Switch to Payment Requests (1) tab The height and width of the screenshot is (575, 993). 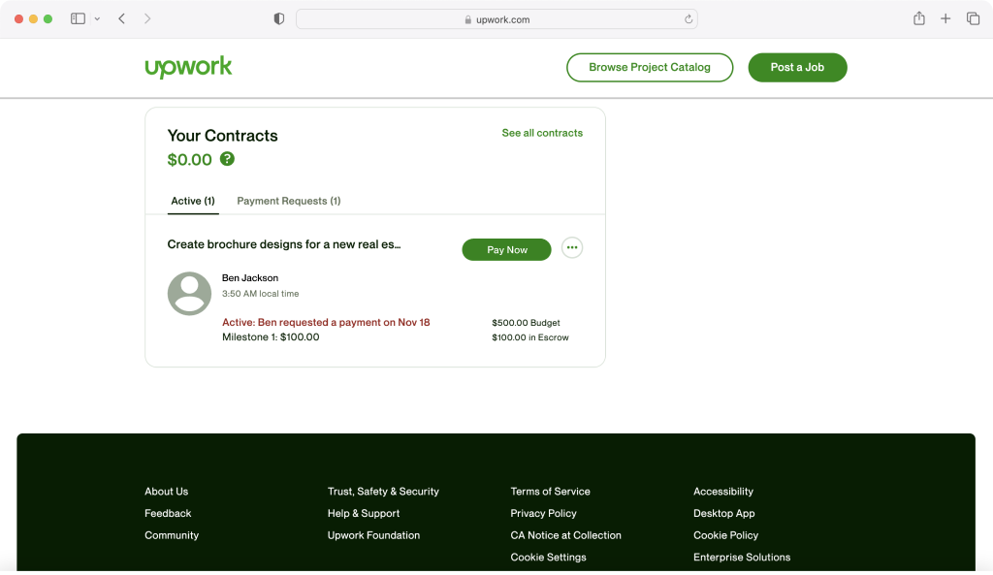(288, 201)
